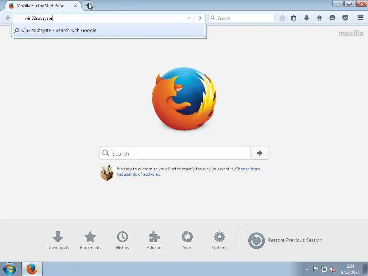This screenshot has width=368, height=276.
Task: Submit the center search arrow button
Action: tap(259, 153)
